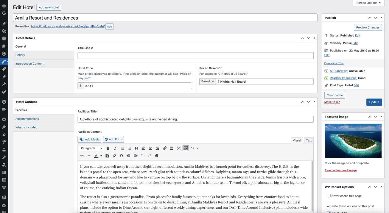Insert a numbered list
Image resolution: width=389 pixels, height=213 pixels.
point(129,148)
